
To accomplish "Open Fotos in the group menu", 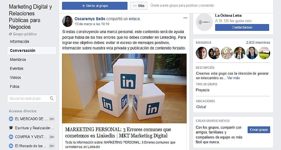I will pos(14,86).
